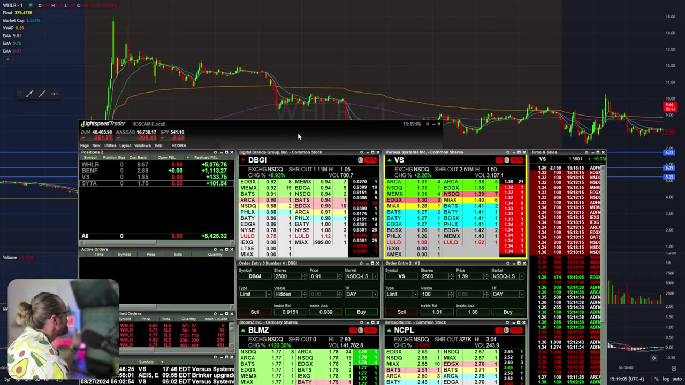Click the scroll-to-latest arrow on the chart
This screenshot has height=385, width=685.
point(653,358)
